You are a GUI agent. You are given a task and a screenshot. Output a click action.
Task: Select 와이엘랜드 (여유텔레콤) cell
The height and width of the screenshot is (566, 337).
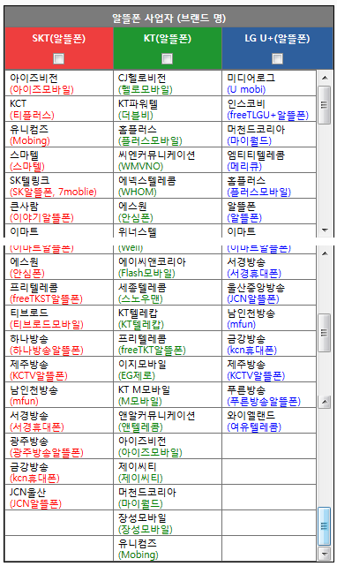[x=269, y=420]
